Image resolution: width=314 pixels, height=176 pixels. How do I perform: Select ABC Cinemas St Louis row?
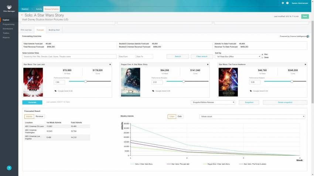[x=57, y=126]
